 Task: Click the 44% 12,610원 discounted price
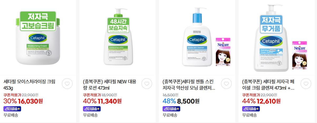coord(261,101)
